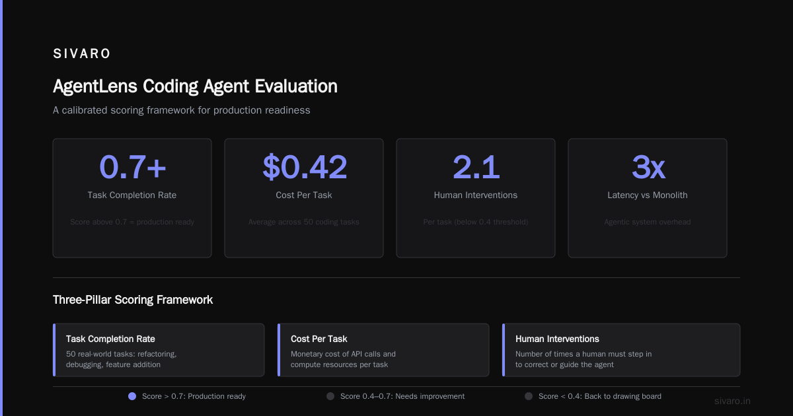Open the sivaro.in link
This screenshot has height=416, width=793.
coord(733,401)
